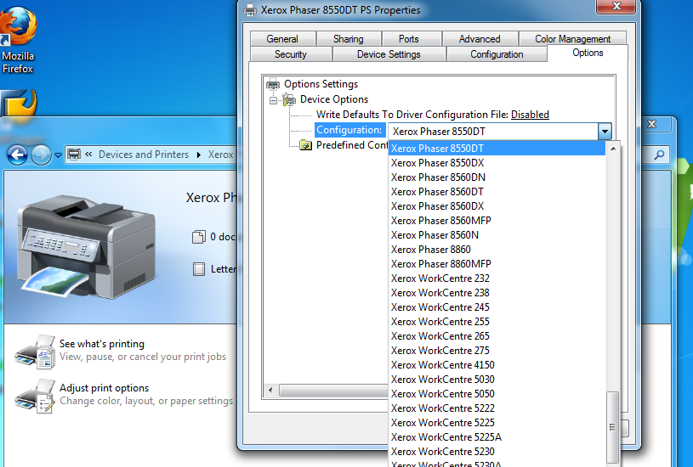
Task: Switch to the Advanced tab
Action: 480,39
